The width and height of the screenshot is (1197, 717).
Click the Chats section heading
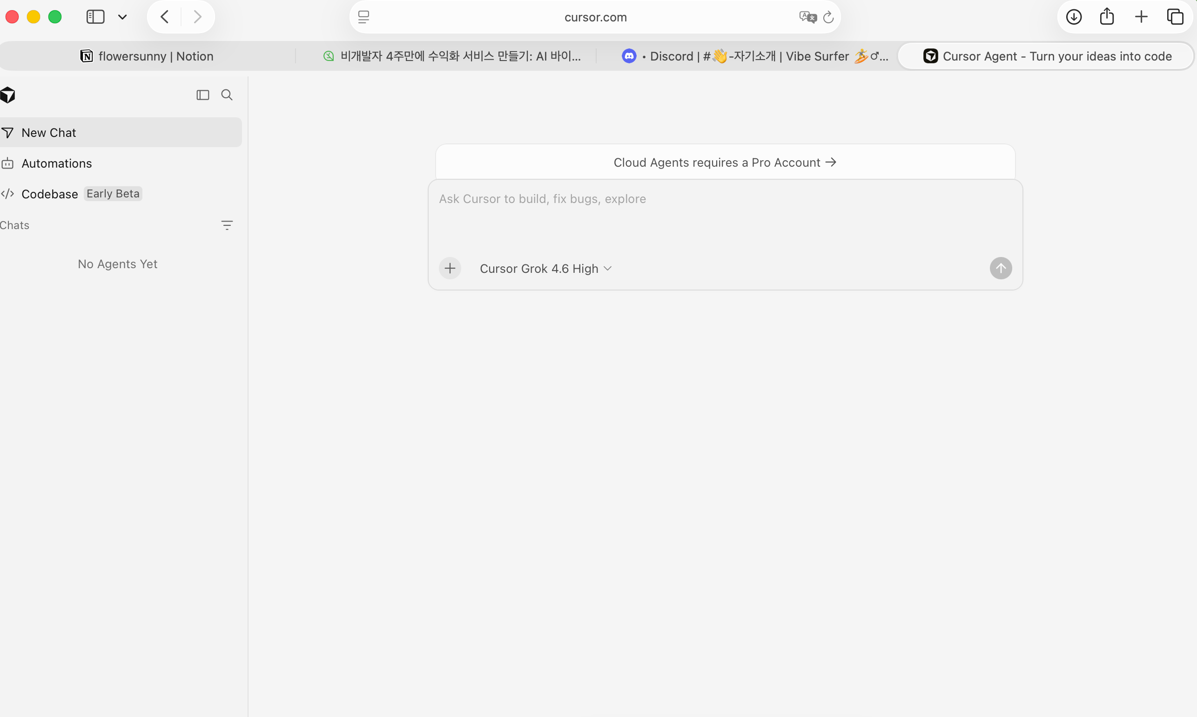tap(15, 225)
